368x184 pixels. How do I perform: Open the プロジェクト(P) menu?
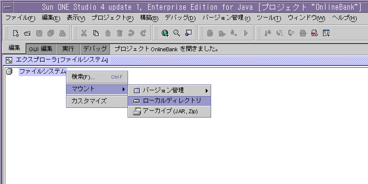pos(112,18)
